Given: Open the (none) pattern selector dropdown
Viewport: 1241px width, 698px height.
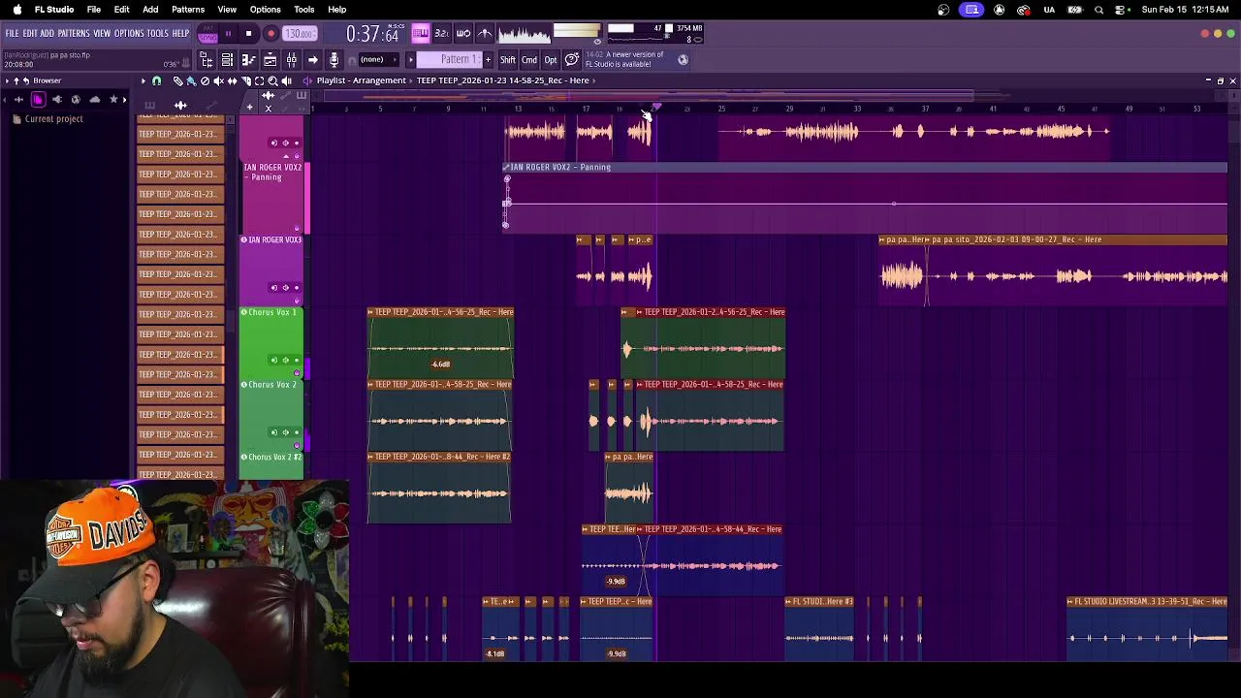Looking at the screenshot, I should click(x=379, y=60).
